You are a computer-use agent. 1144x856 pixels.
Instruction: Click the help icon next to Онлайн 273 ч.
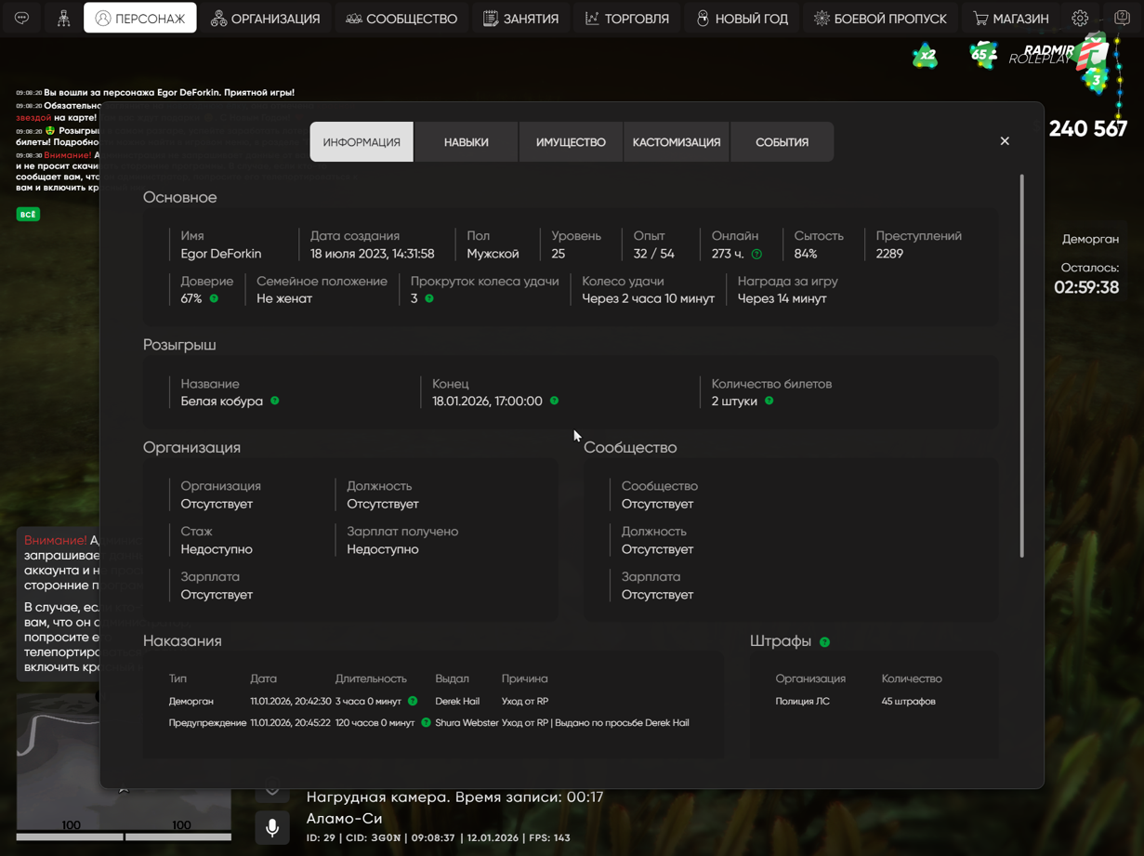pos(756,254)
